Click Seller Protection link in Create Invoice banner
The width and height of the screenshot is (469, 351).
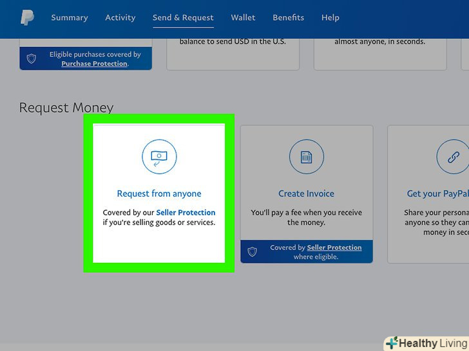(334, 248)
